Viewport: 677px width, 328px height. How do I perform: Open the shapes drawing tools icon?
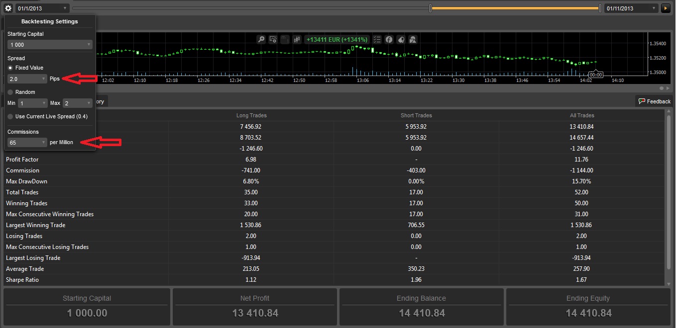413,39
